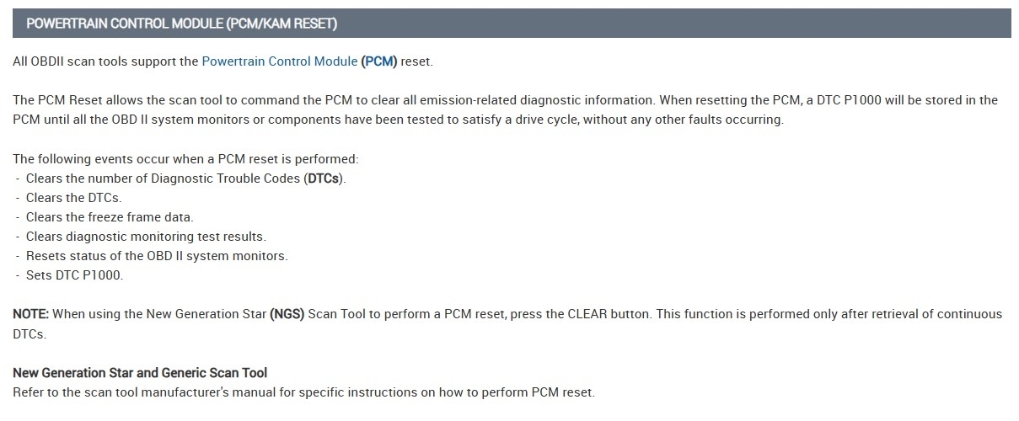Click the word CLEAR in the note
Viewport: 1019px width, 421px height.
[x=593, y=314]
